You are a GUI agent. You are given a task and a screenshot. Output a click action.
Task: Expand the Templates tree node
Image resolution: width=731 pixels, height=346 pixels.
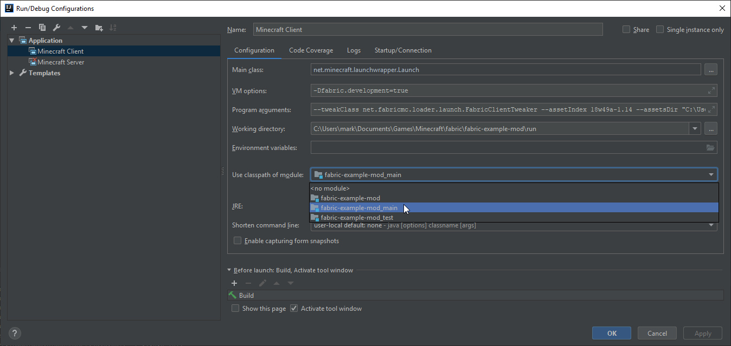(12, 73)
